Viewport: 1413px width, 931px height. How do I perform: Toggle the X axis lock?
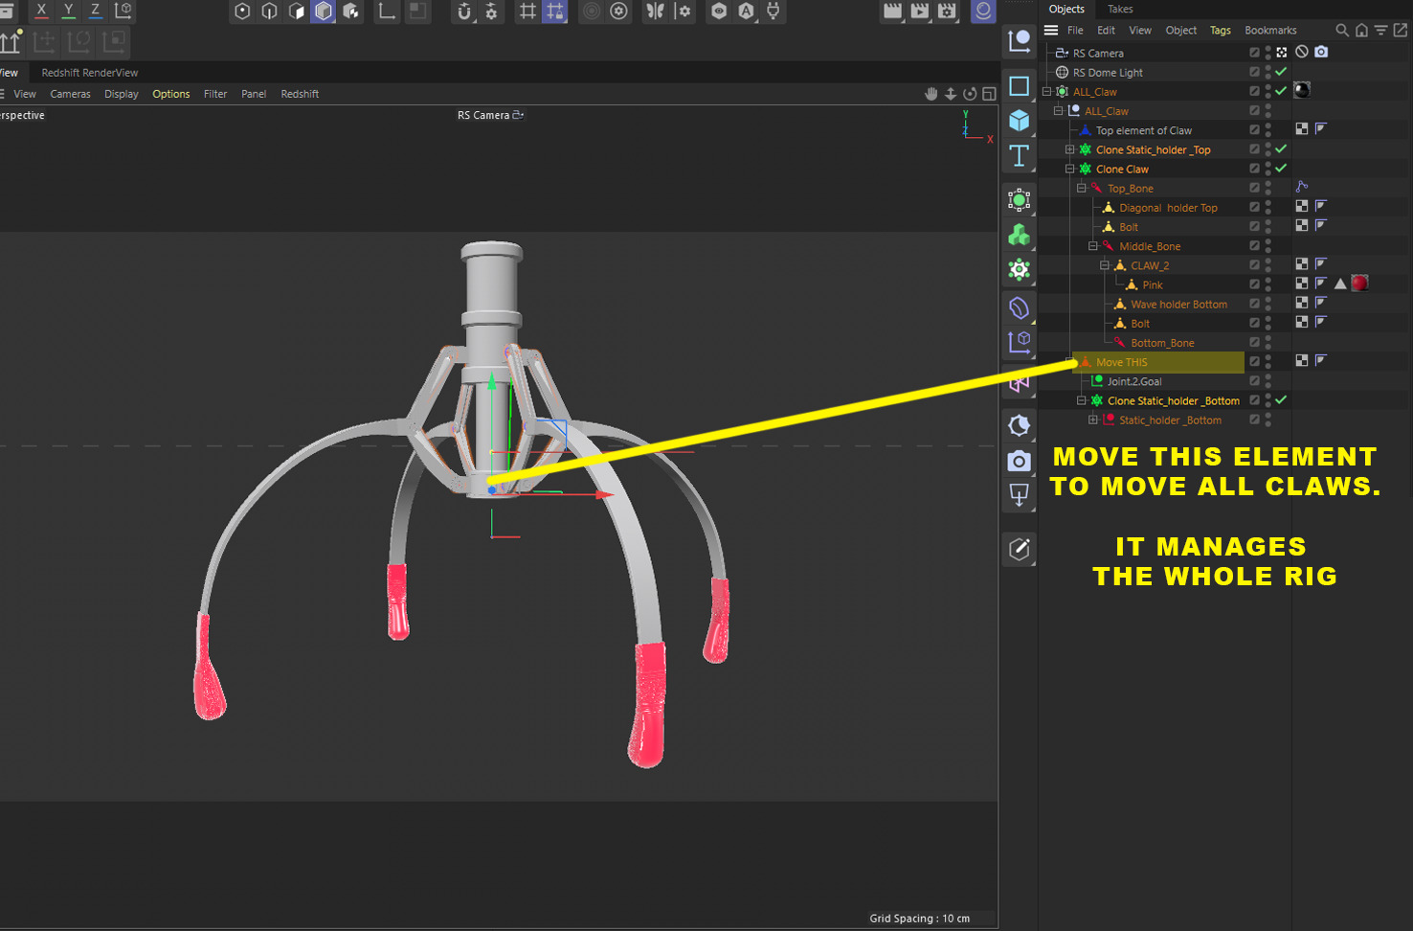click(41, 11)
